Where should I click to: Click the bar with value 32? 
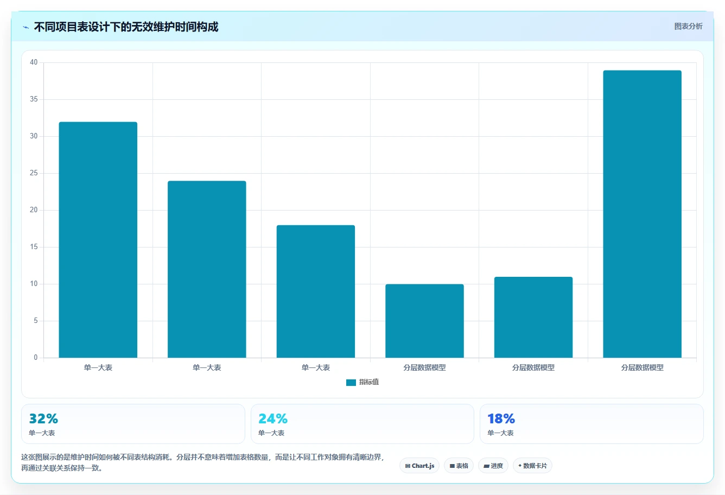[x=98, y=240]
